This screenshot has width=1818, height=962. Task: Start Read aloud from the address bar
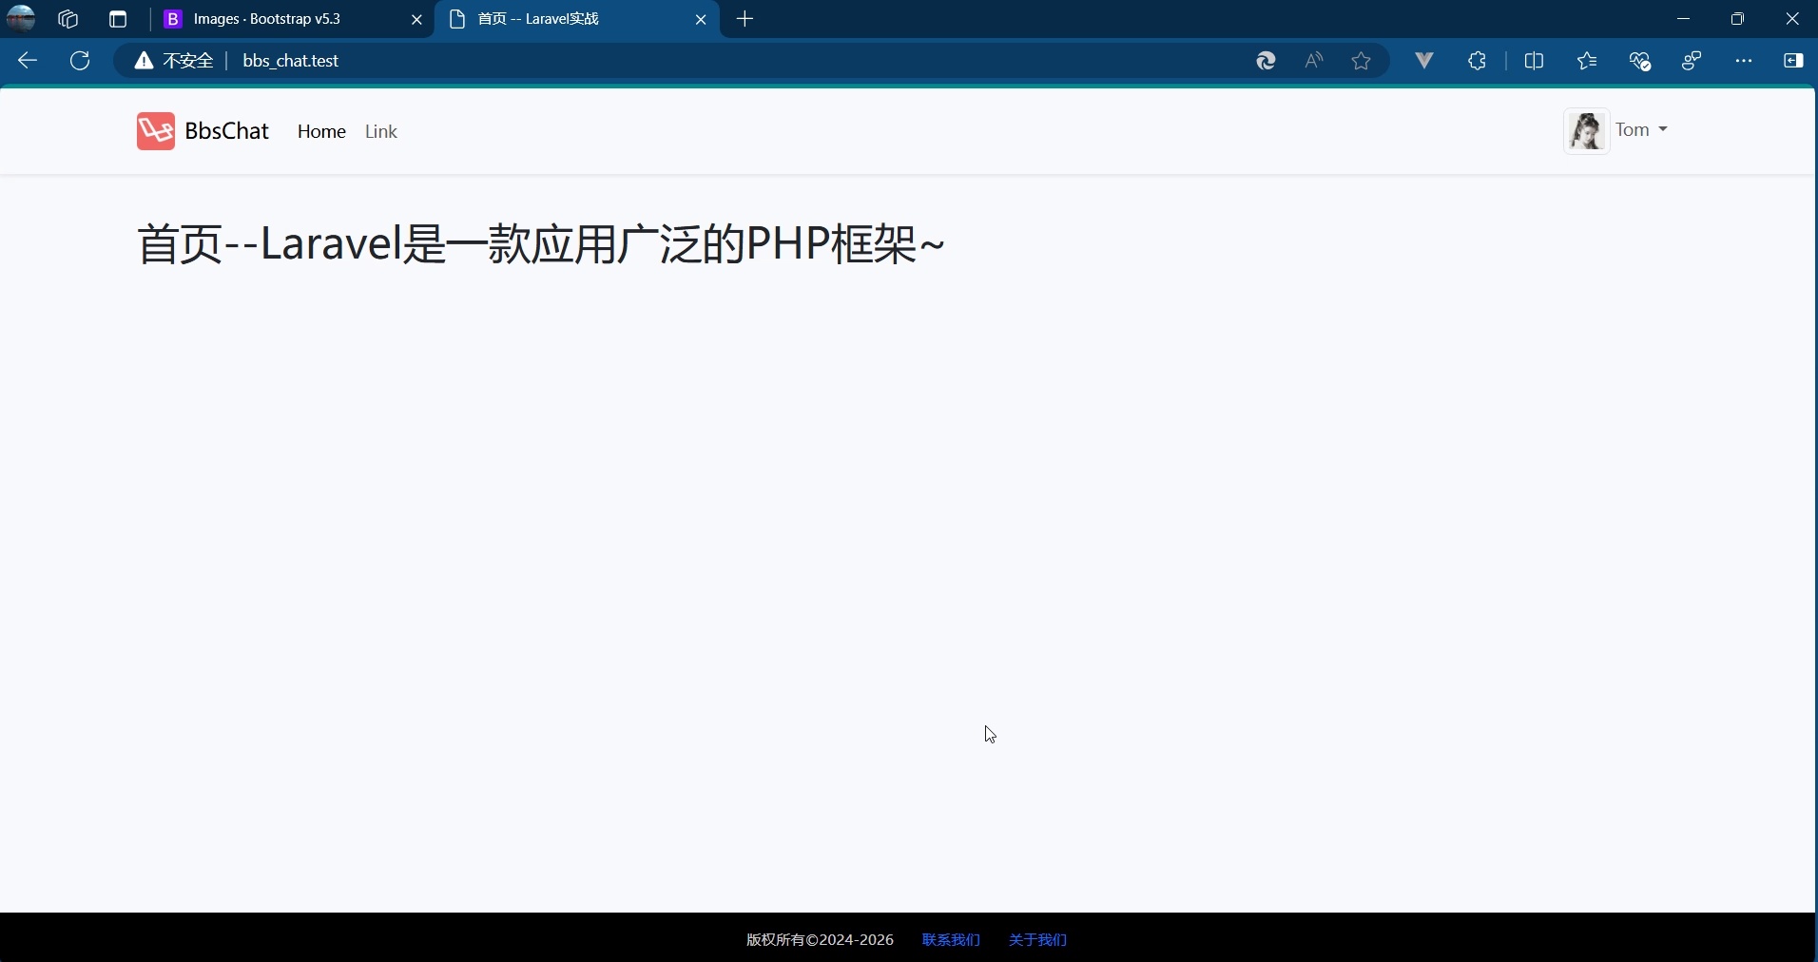[x=1313, y=61]
